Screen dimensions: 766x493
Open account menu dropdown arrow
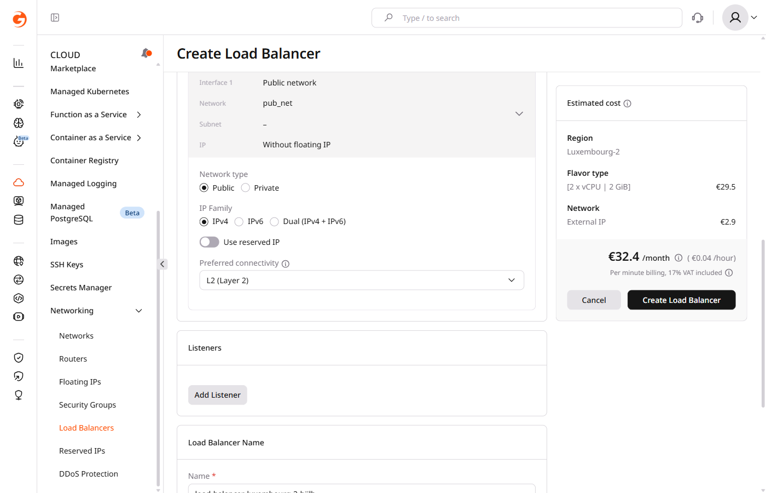click(754, 18)
